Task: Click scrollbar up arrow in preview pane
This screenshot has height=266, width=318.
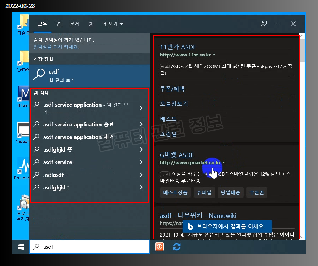Action: [302, 36]
